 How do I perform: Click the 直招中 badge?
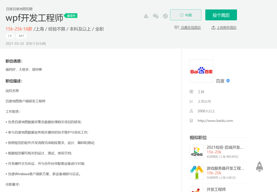[71, 16]
